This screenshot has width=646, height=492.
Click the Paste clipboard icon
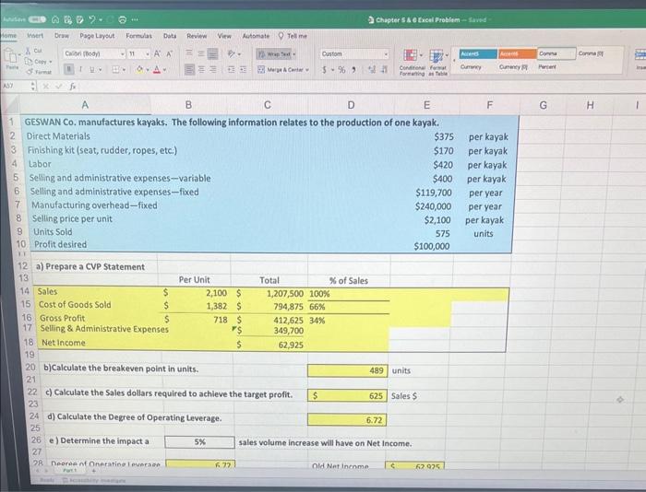pos(10,55)
